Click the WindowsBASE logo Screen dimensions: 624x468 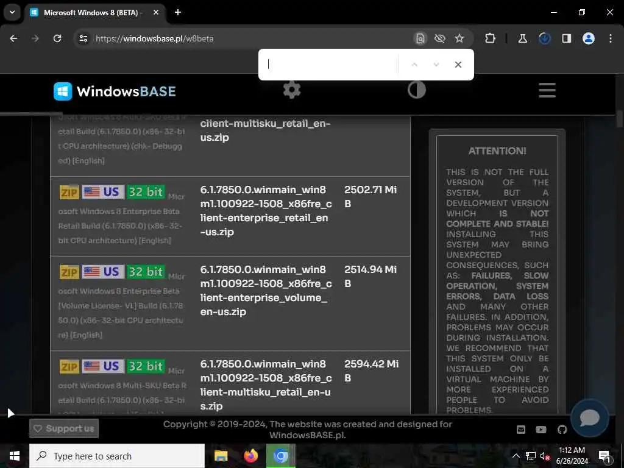pyautogui.click(x=115, y=91)
